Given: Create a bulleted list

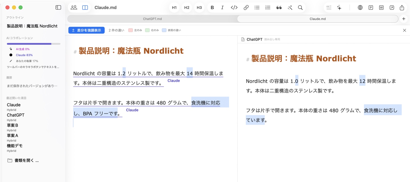Looking at the screenshot, I should [257, 7].
